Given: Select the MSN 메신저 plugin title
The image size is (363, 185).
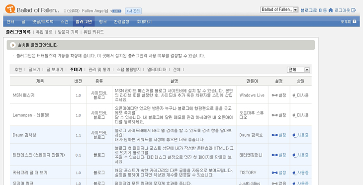Looking at the screenshot, I should [x=23, y=95].
